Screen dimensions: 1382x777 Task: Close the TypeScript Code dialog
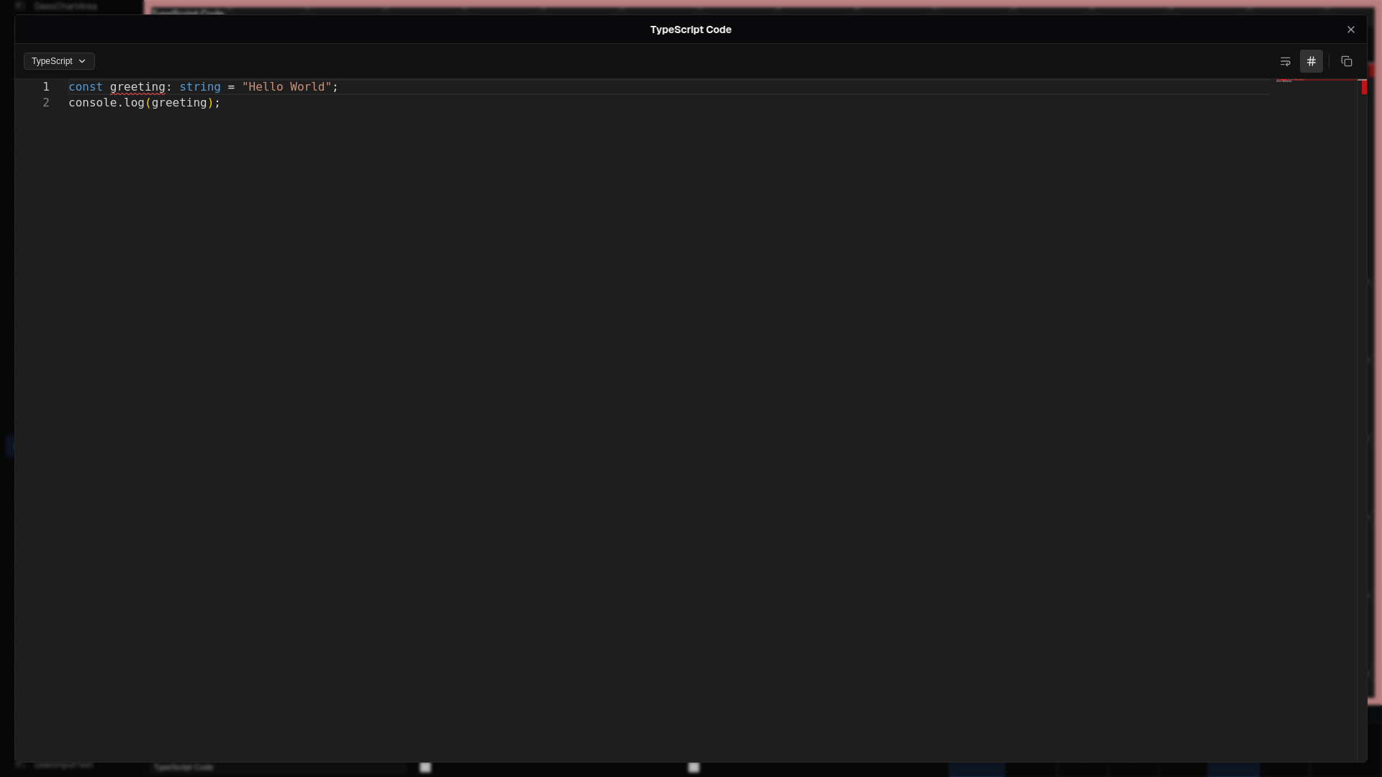click(x=1350, y=29)
